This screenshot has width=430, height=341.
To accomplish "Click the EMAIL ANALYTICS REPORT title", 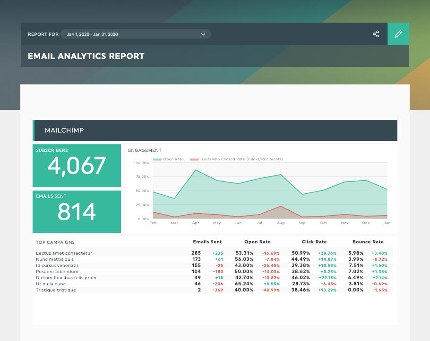I will coord(86,56).
